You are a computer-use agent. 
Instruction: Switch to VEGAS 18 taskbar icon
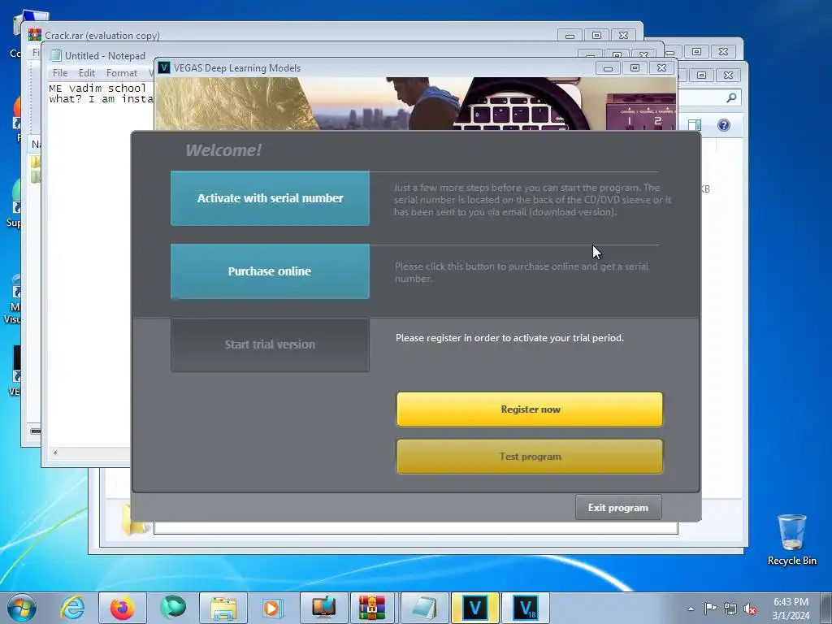(x=526, y=608)
